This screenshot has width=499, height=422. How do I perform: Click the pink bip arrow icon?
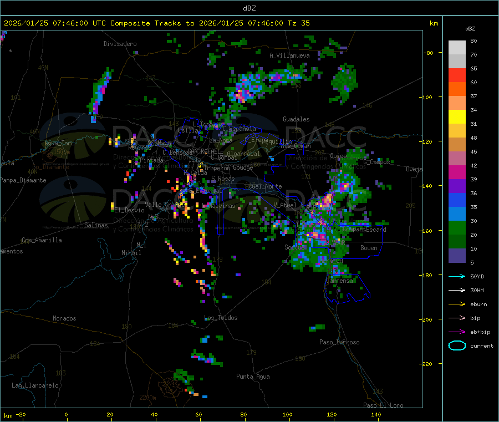click(x=457, y=318)
